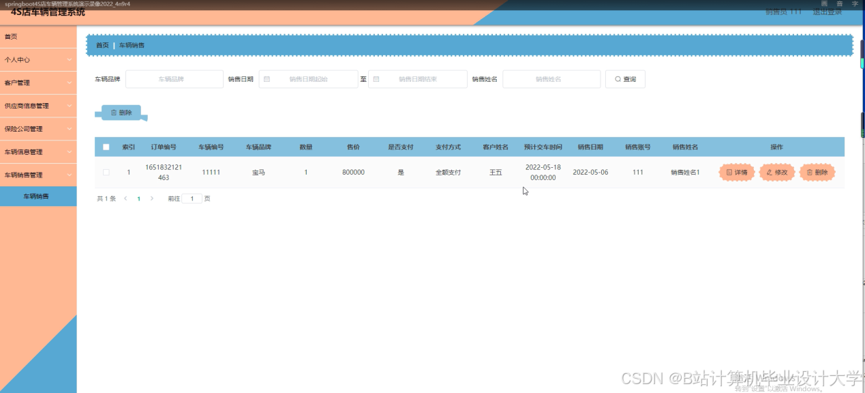Expand the 客户管理 sidebar menu
865x393 pixels.
pyautogui.click(x=38, y=83)
